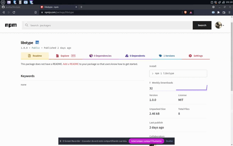
Task: Go forward in browser history
Action: point(9,12)
